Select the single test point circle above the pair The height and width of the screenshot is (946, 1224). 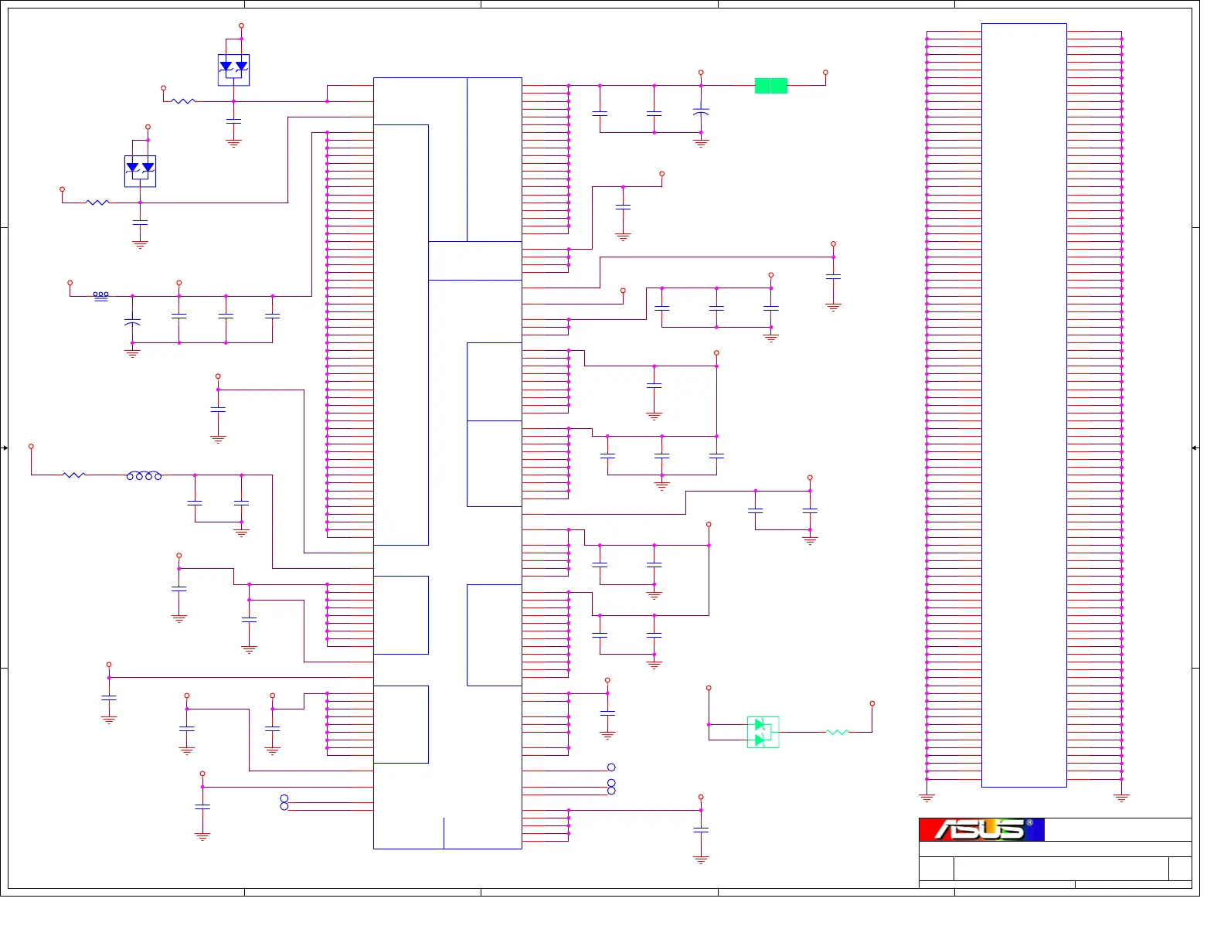pos(611,767)
